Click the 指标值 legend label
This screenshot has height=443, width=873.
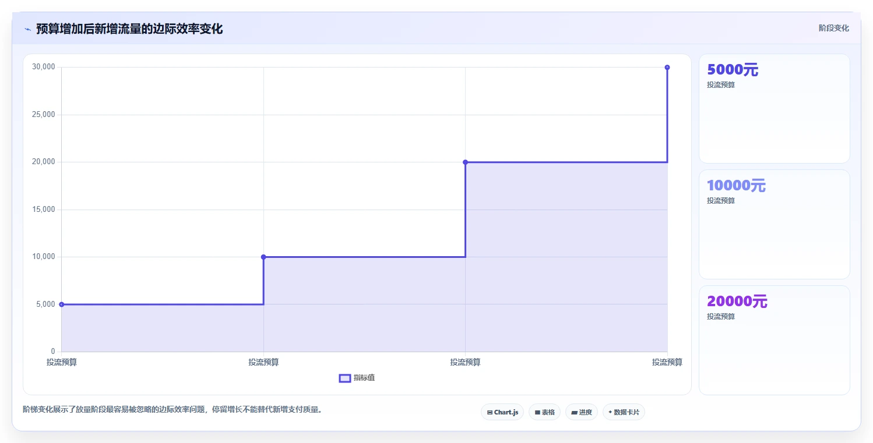364,378
